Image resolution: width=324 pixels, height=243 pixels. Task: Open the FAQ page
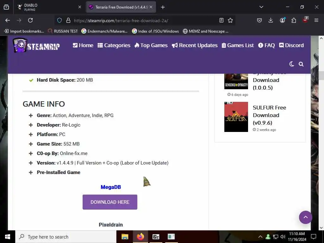(x=266, y=45)
